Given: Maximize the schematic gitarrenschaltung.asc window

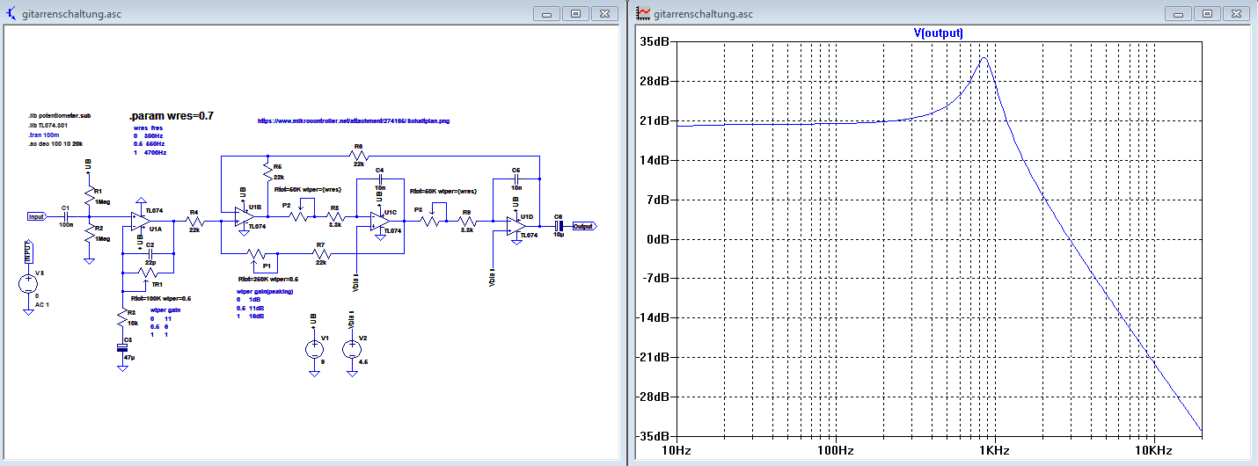Looking at the screenshot, I should pos(575,13).
